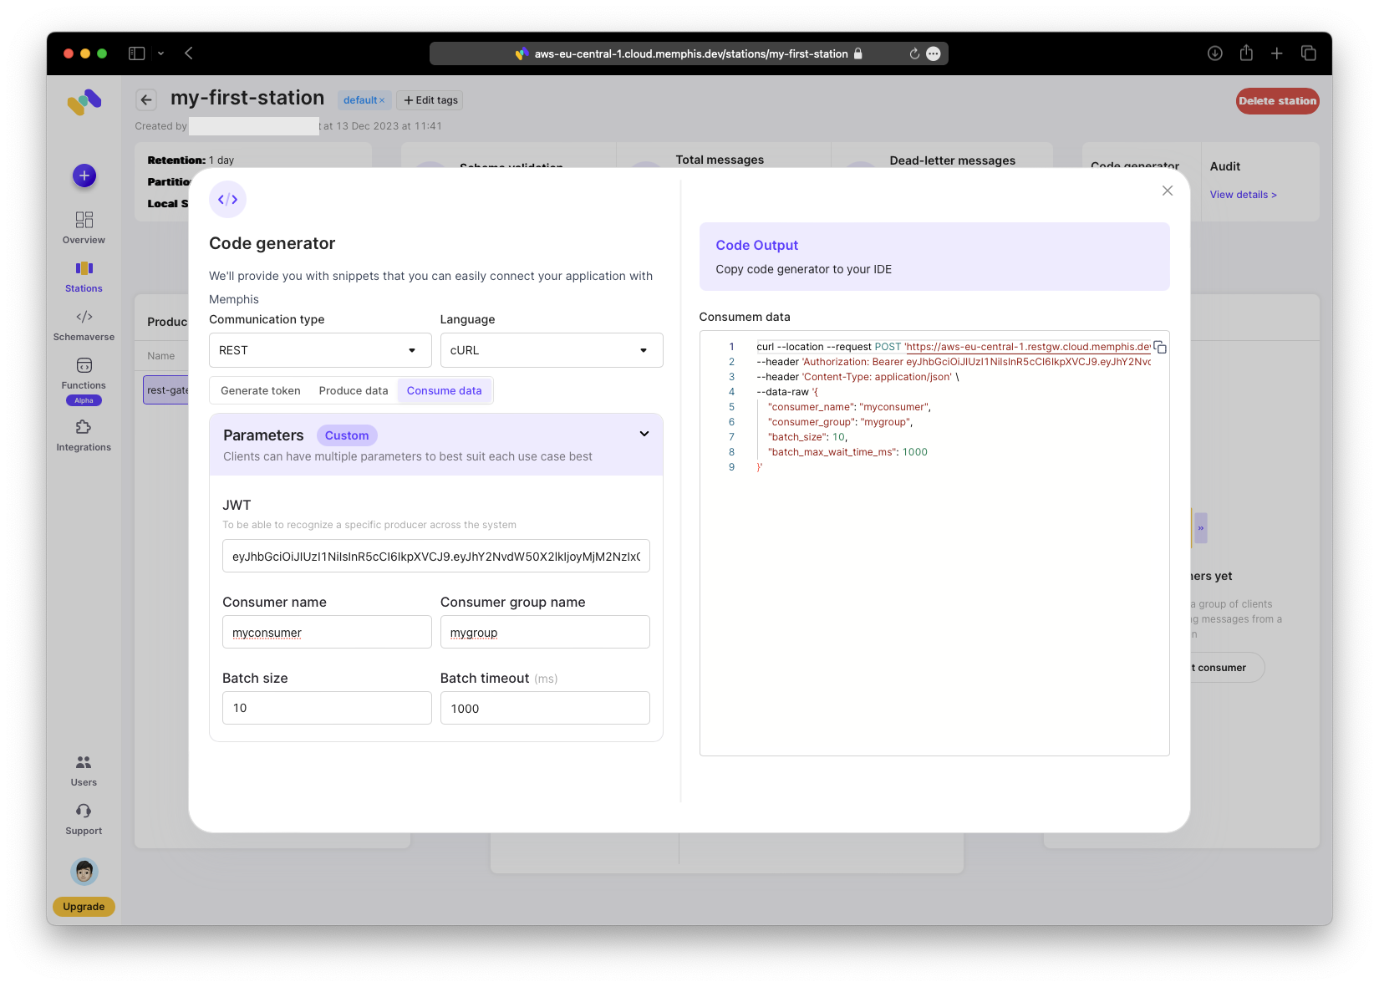Switch to the Generate token tab

pyautogui.click(x=260, y=390)
